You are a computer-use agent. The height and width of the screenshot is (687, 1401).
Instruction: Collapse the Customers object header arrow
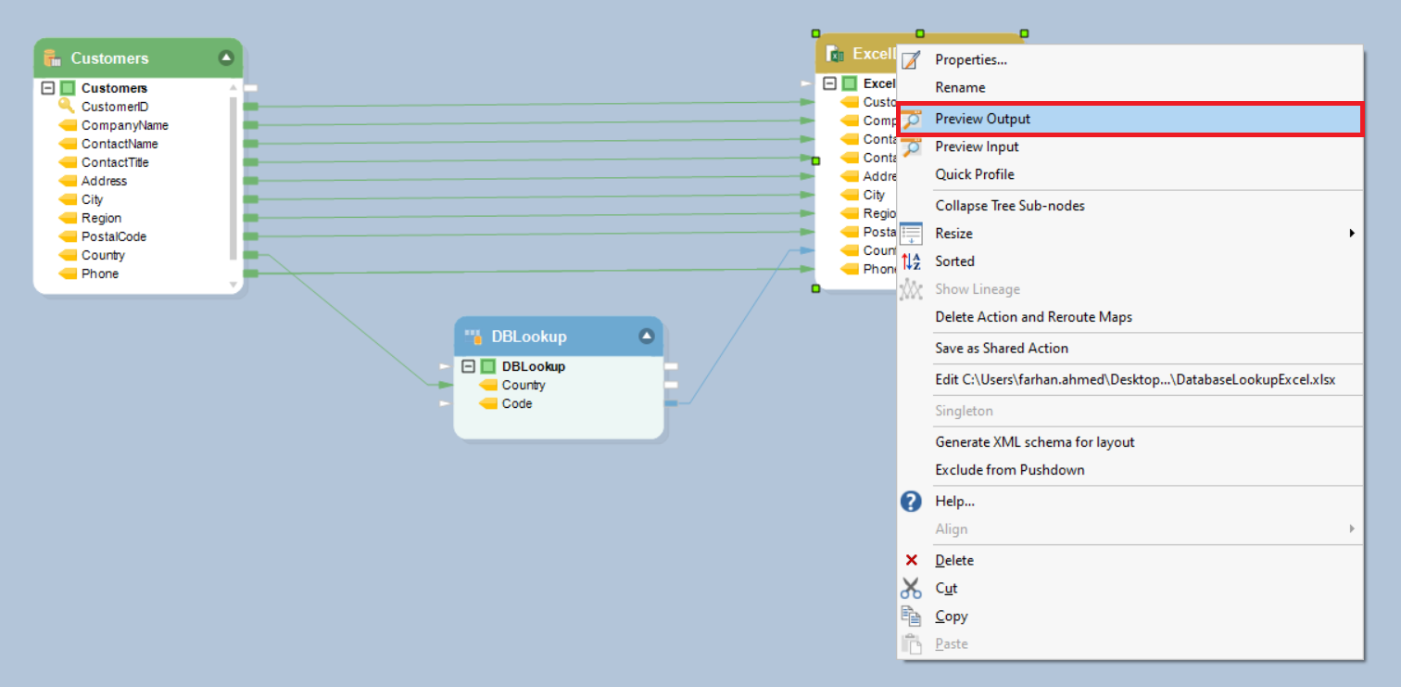[226, 58]
